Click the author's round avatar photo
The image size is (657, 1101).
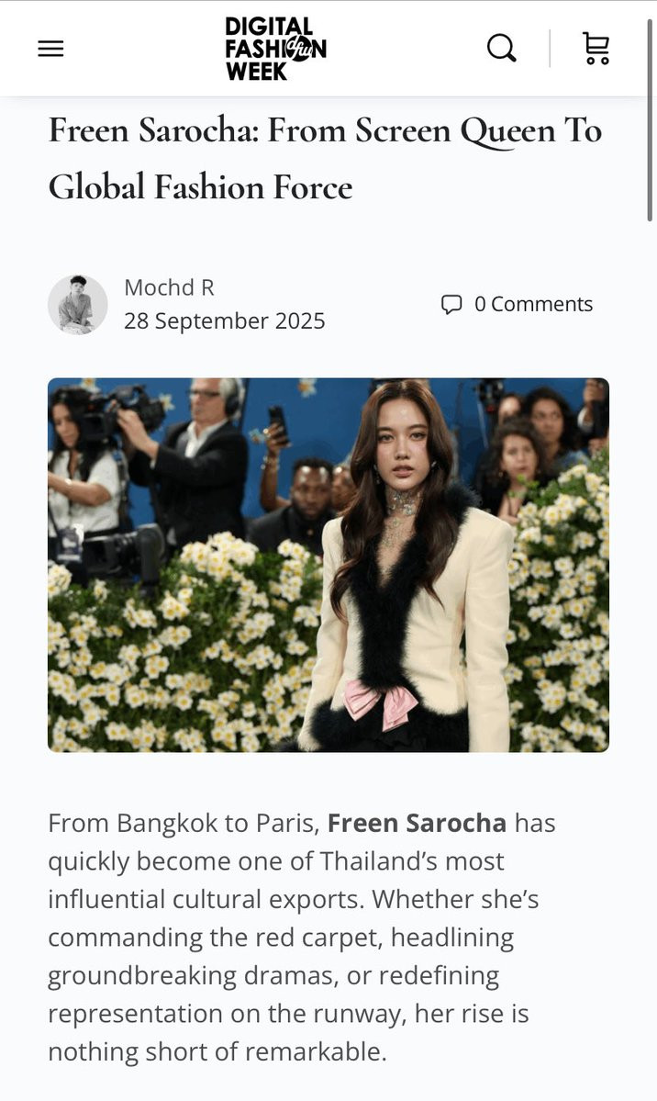click(x=77, y=304)
